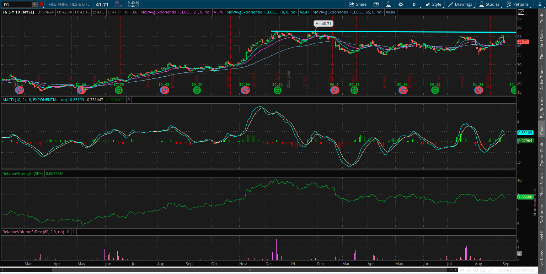
Task: Open the Live News sidebar tab
Action: [x=542, y=259]
